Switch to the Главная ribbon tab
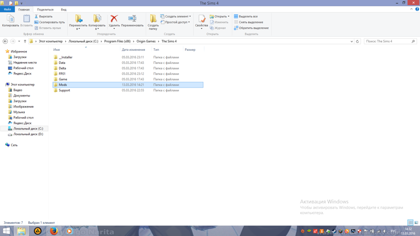Image resolution: width=420 pixels, height=236 pixels. tap(24, 9)
